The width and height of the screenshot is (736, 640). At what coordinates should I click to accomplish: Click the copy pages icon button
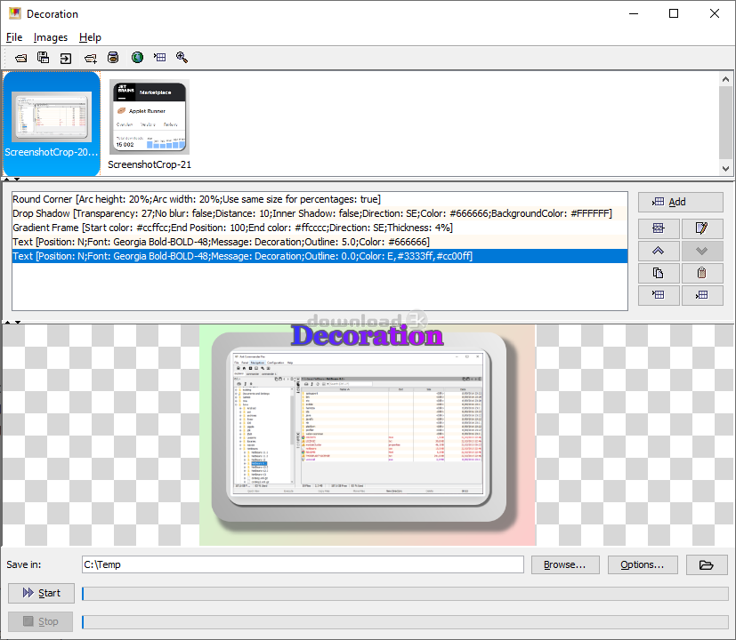[x=658, y=273]
